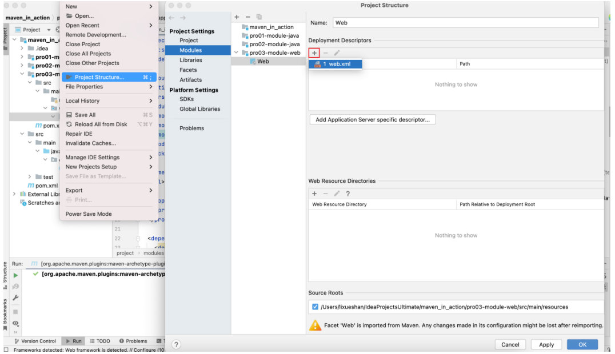Select Libraries under Project Settings
Viewport: 615px width, 354px height.
click(x=191, y=60)
